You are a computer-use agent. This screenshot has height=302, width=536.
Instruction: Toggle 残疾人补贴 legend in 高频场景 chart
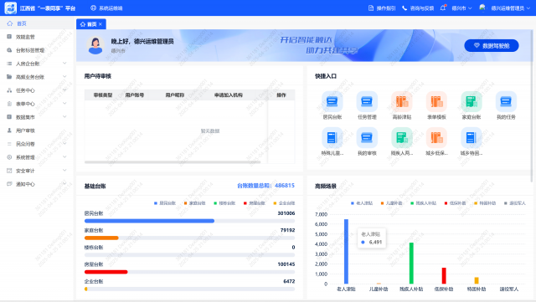point(423,203)
